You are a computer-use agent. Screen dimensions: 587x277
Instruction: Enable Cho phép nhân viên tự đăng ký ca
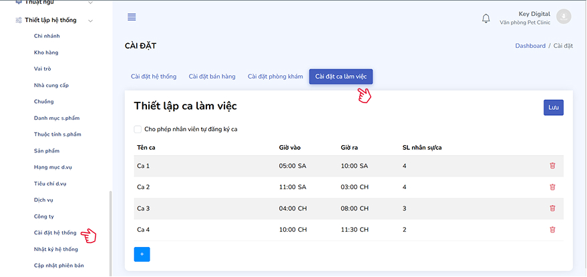[138, 129]
